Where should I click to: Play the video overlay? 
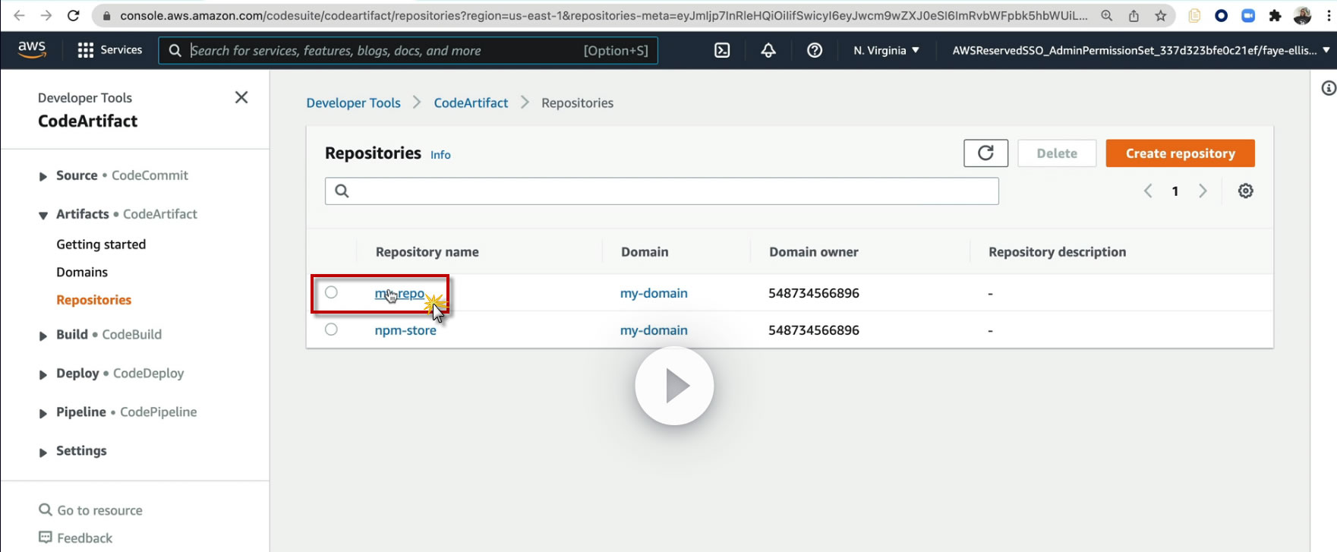pyautogui.click(x=674, y=386)
